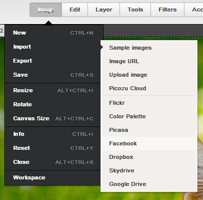
Task: Click Workspace menu entry
Action: click(53, 177)
